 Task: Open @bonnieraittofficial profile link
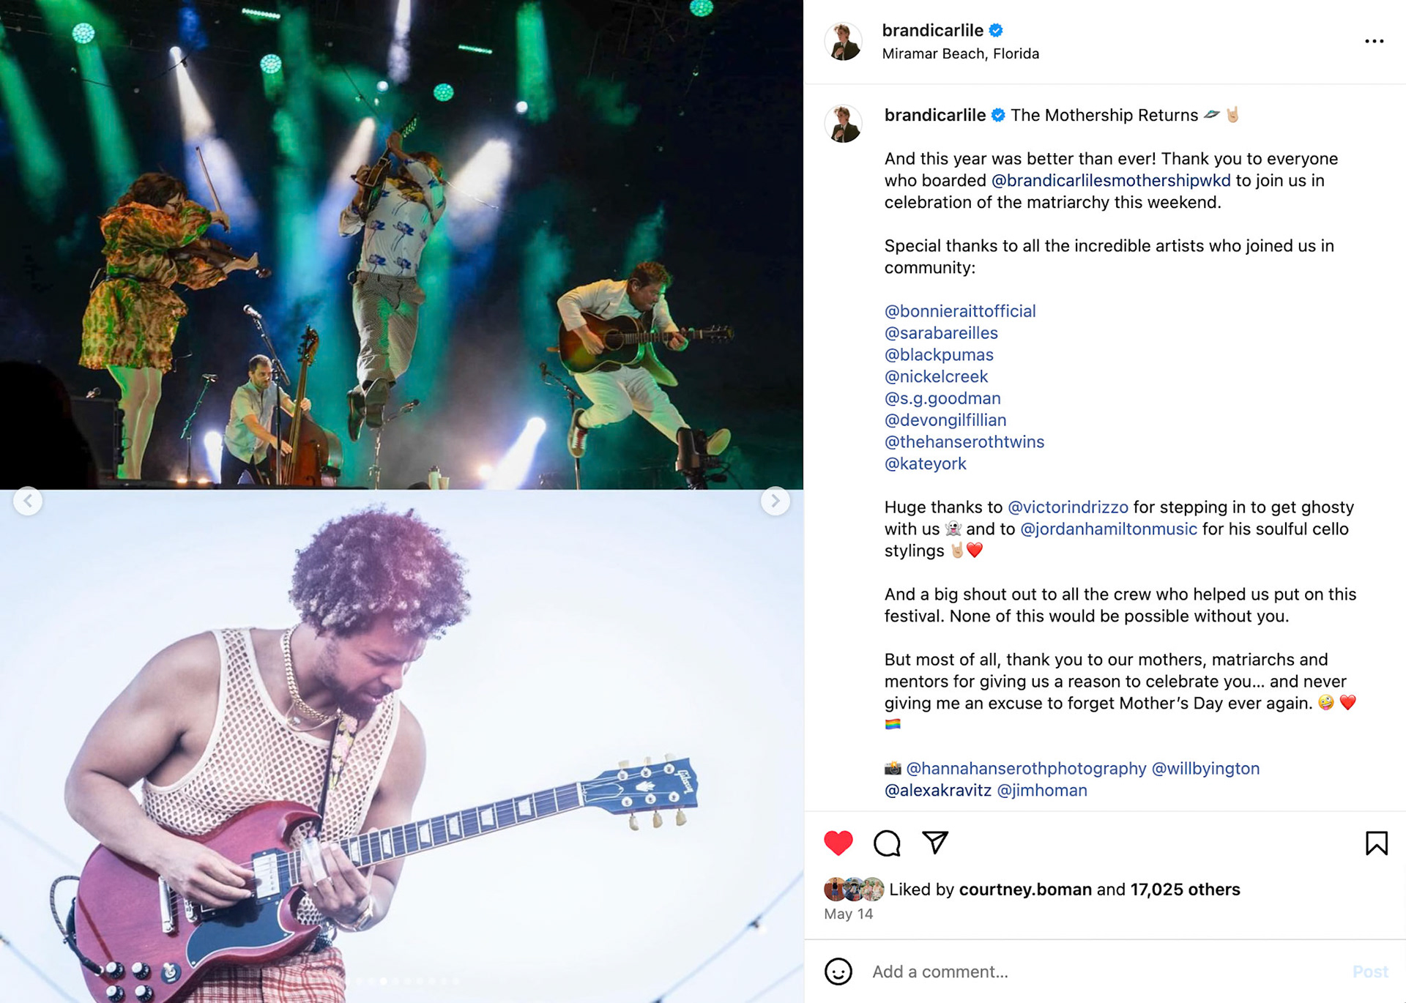tap(960, 311)
